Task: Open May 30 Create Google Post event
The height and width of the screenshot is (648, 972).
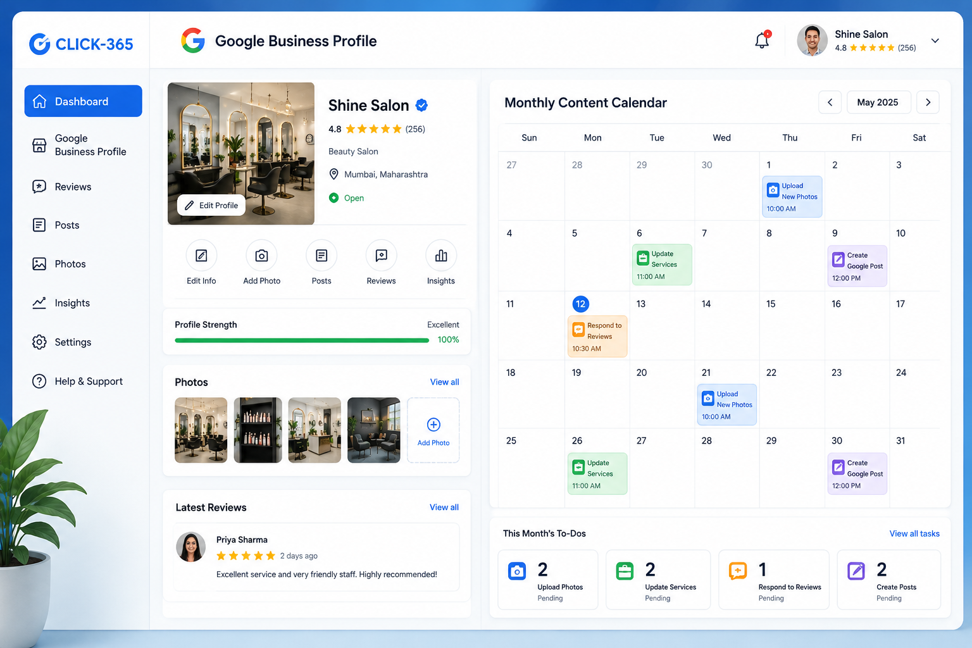Action: (x=857, y=473)
